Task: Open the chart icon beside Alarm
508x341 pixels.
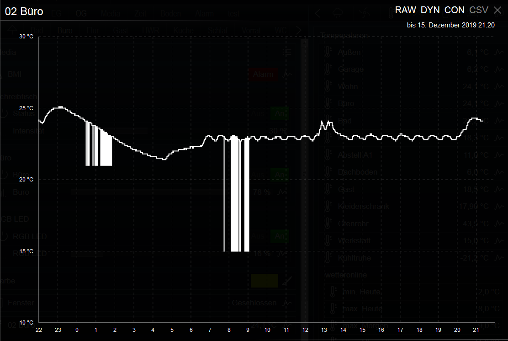Action: pyautogui.click(x=287, y=75)
